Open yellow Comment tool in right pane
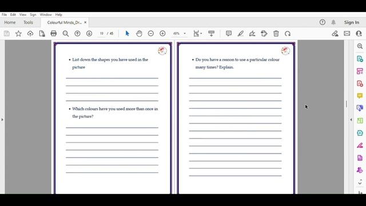This screenshot has width=366, height=206. 360,96
